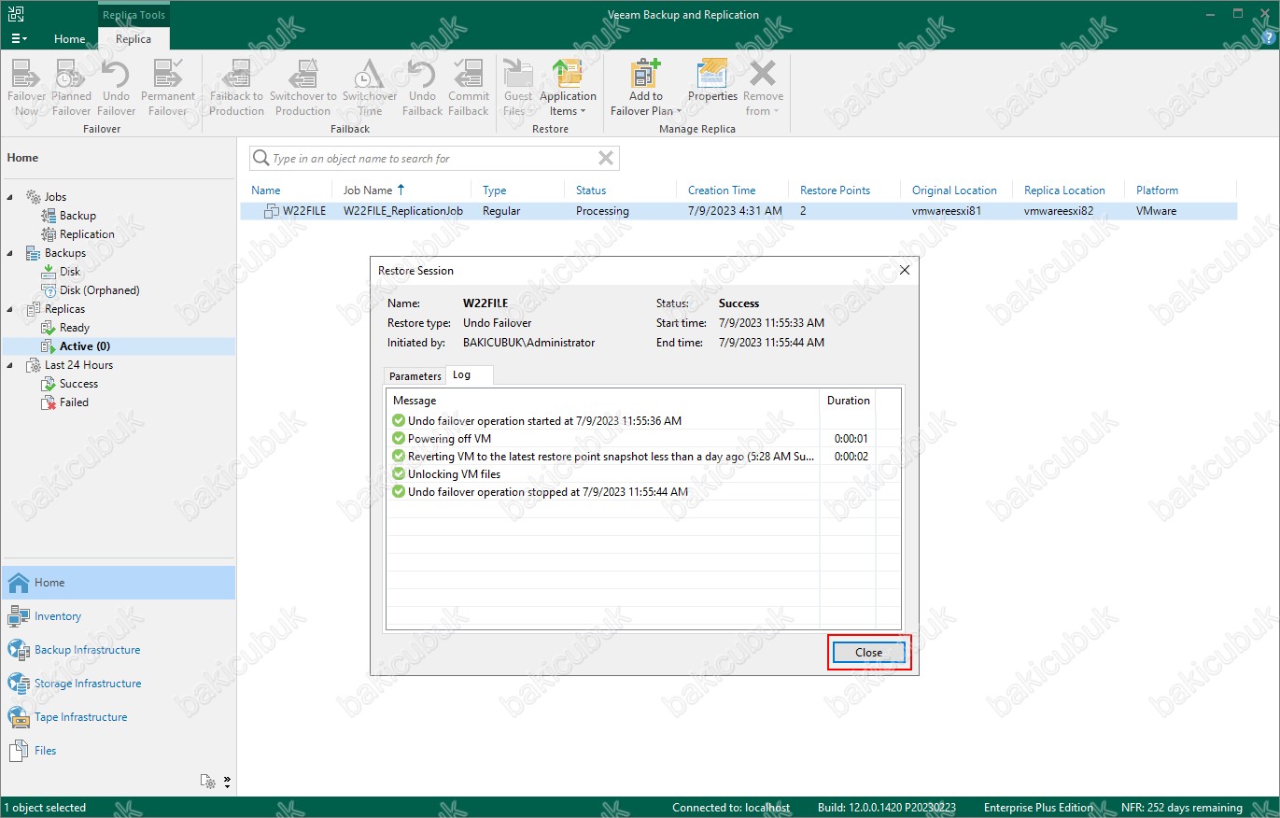Open the Inventory view
Viewport: 1280px width, 818px height.
tap(118, 616)
